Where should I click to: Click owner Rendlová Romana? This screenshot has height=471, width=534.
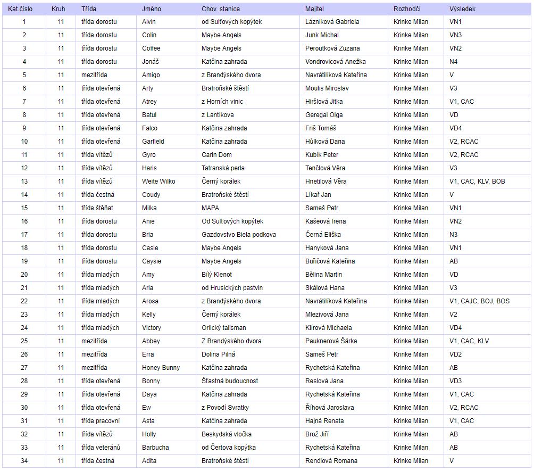click(331, 461)
